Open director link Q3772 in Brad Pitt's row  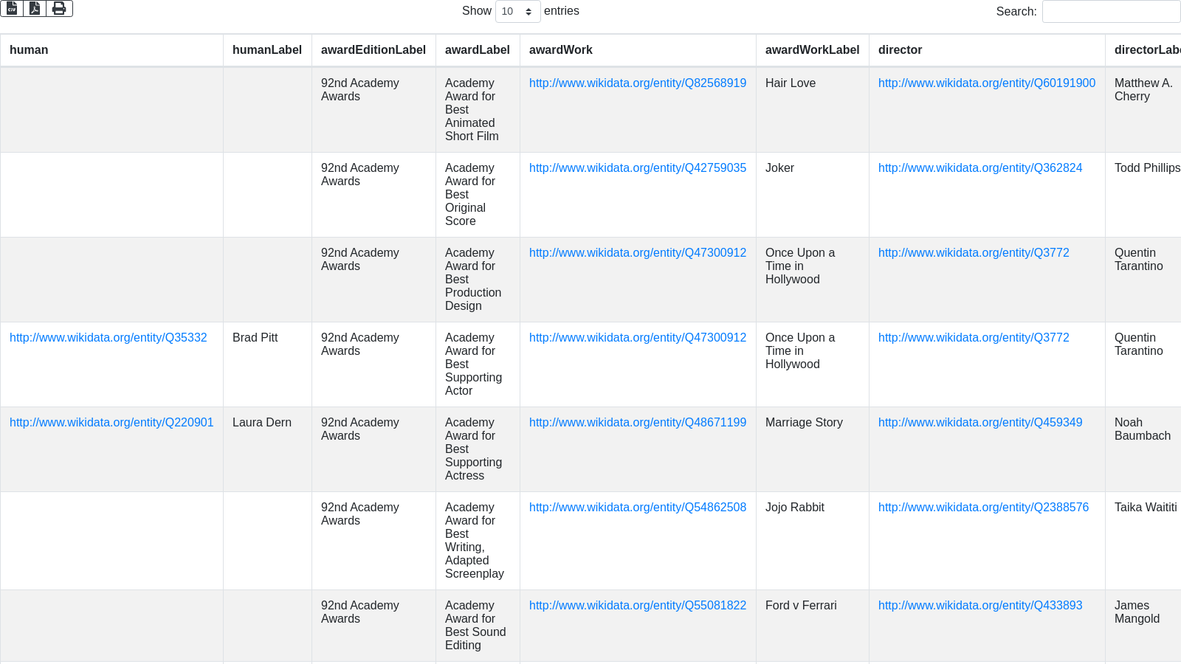coord(974,338)
